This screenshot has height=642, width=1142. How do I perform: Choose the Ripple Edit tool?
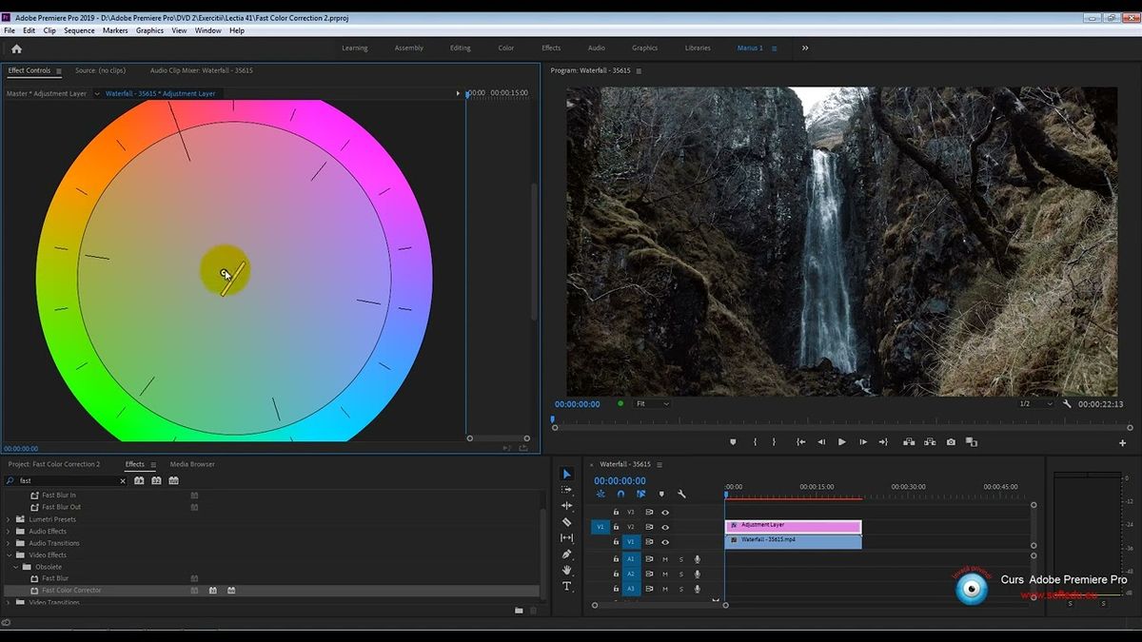pyautogui.click(x=566, y=506)
